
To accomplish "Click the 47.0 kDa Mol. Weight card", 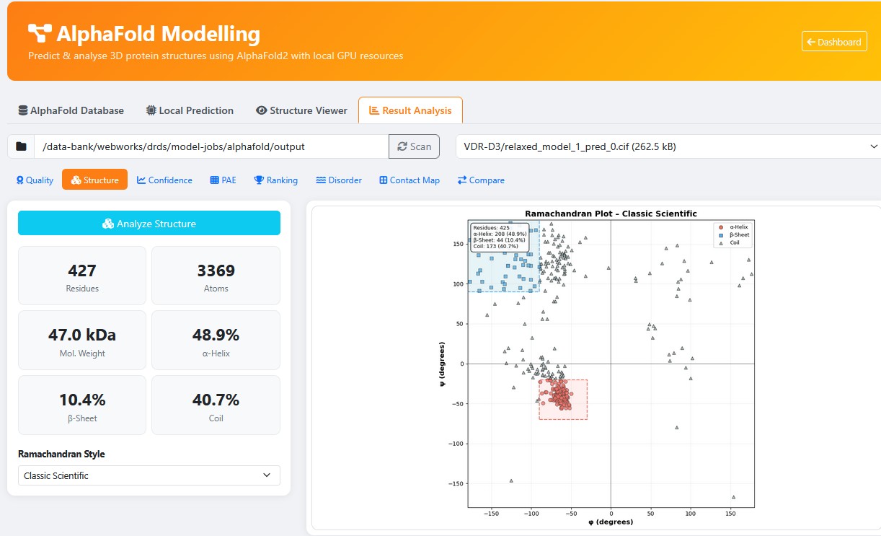I will pos(82,341).
